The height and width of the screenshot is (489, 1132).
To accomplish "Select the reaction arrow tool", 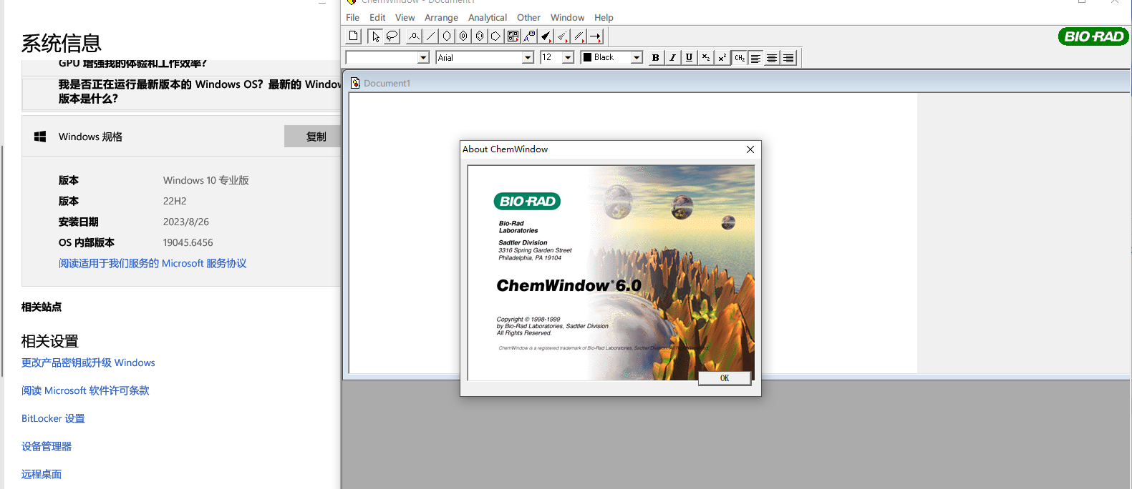I will point(595,36).
